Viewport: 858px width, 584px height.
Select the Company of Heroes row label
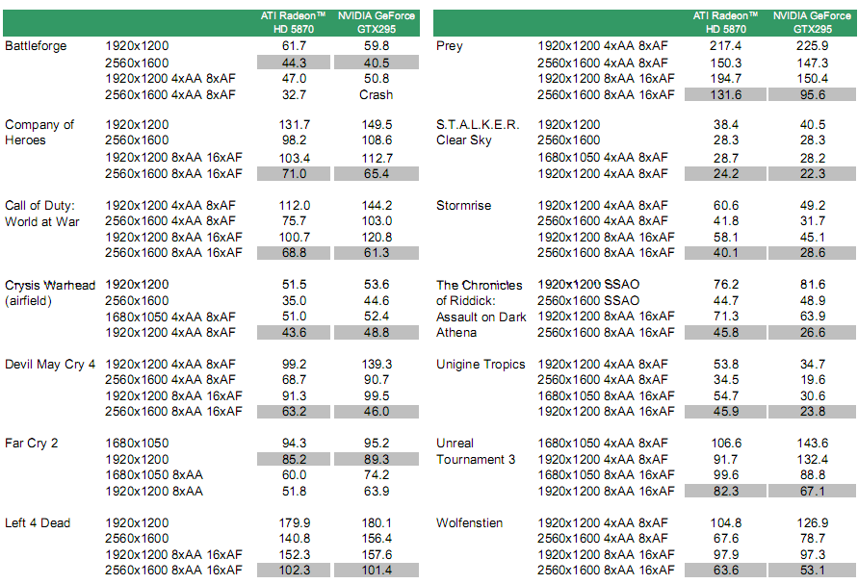point(39,133)
